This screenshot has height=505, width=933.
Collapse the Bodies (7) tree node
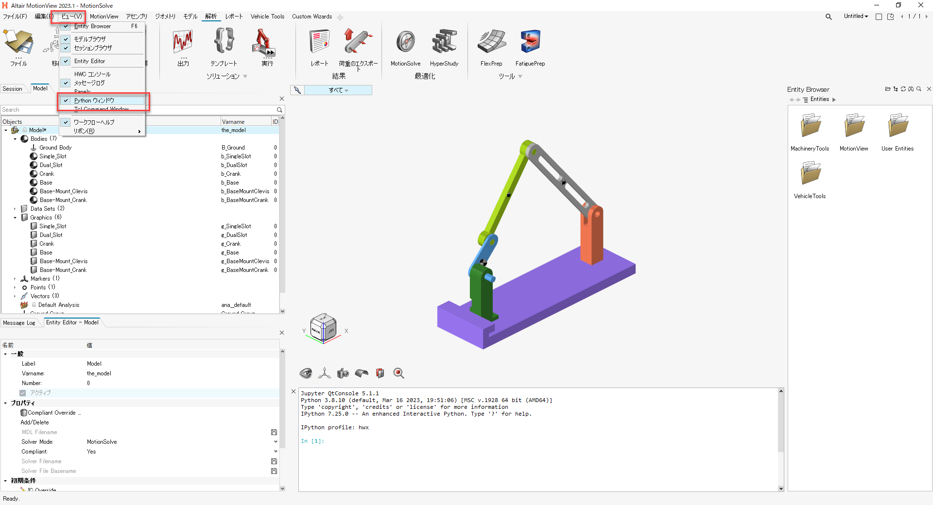pos(15,139)
